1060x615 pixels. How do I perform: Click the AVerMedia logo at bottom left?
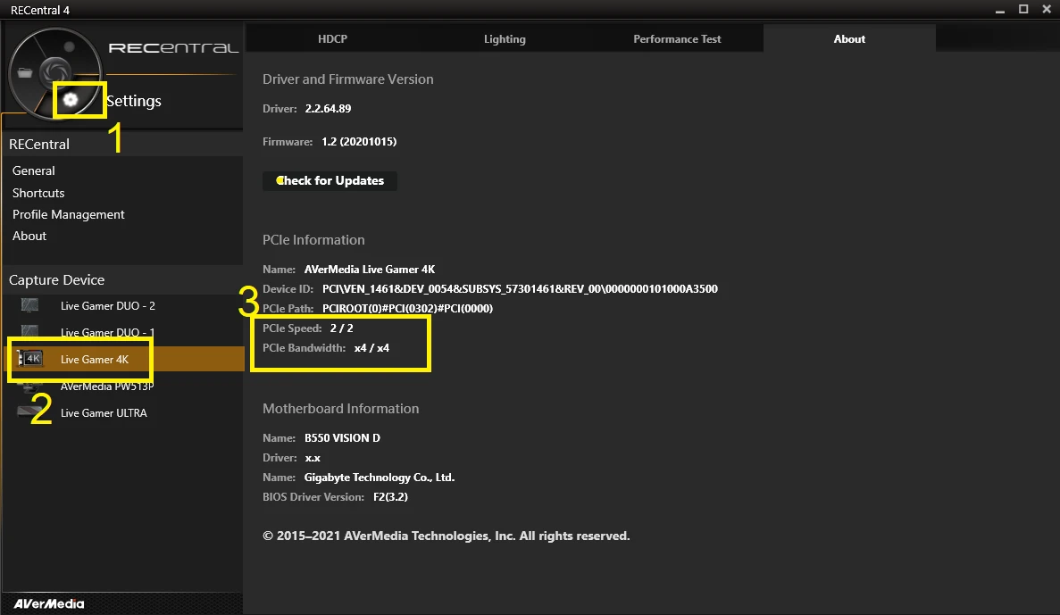(49, 603)
